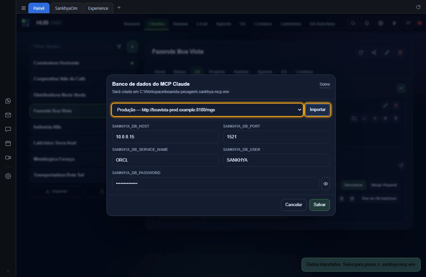Click Salvar to save the configuration
Viewport: 426px width, 277px height.
click(x=319, y=205)
